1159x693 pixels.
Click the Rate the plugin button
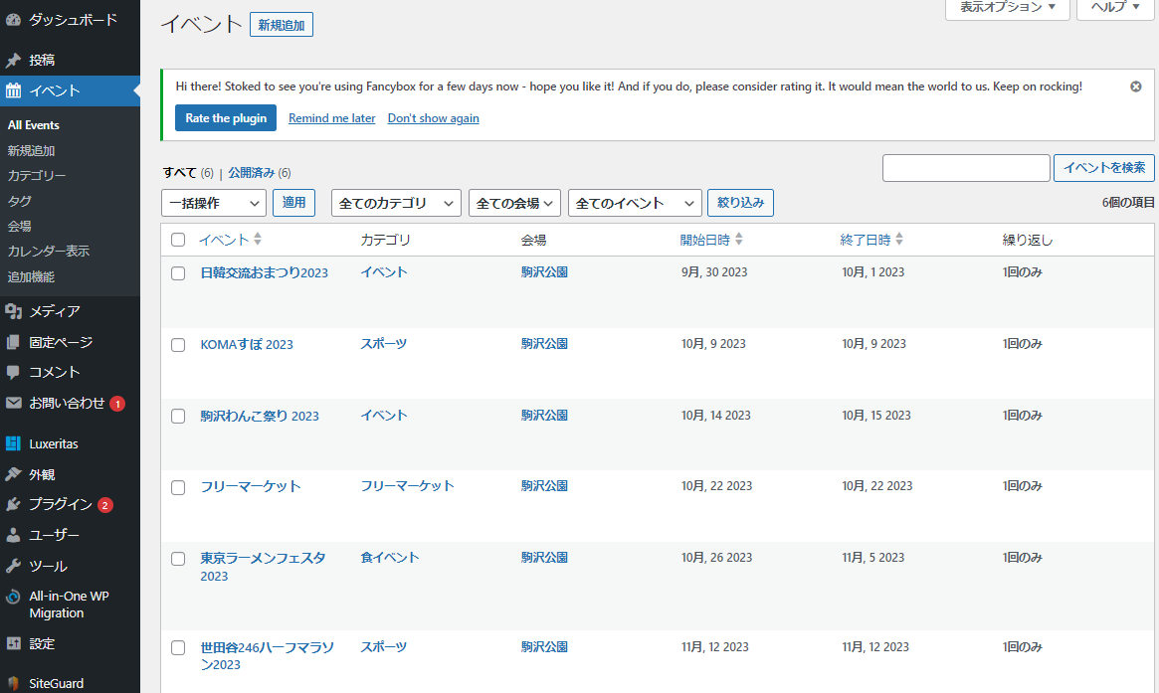coord(226,118)
